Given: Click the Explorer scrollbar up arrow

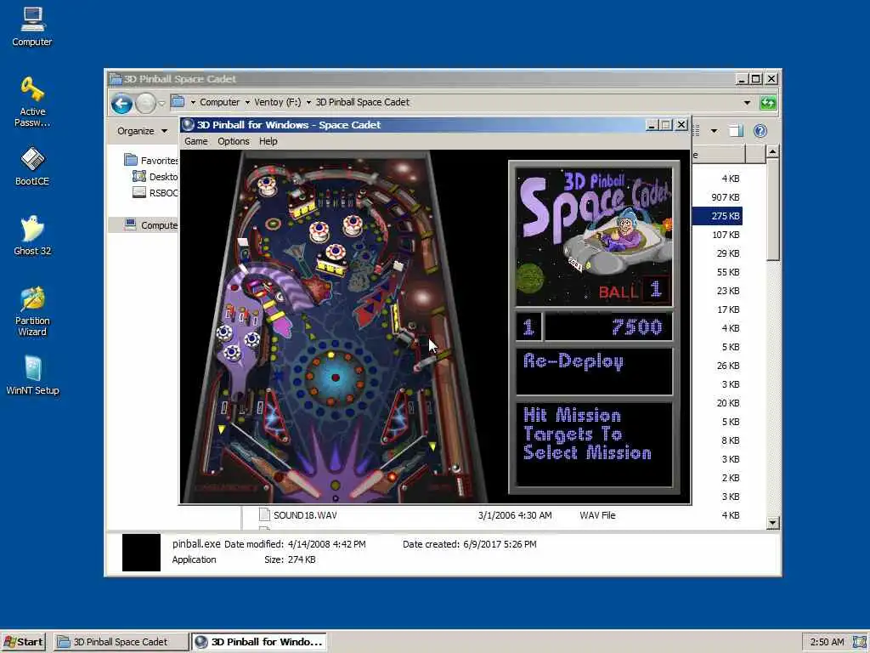Looking at the screenshot, I should click(772, 151).
